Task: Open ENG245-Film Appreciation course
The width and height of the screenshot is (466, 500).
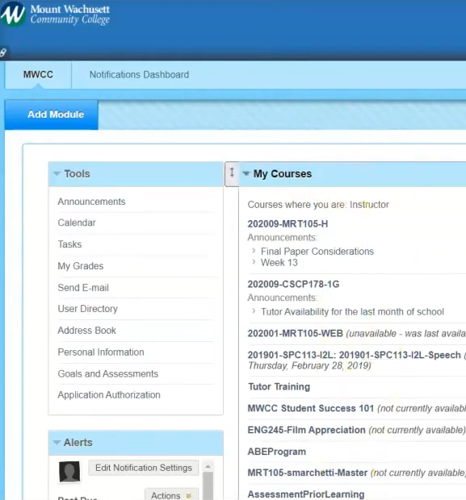Action: coord(307,430)
